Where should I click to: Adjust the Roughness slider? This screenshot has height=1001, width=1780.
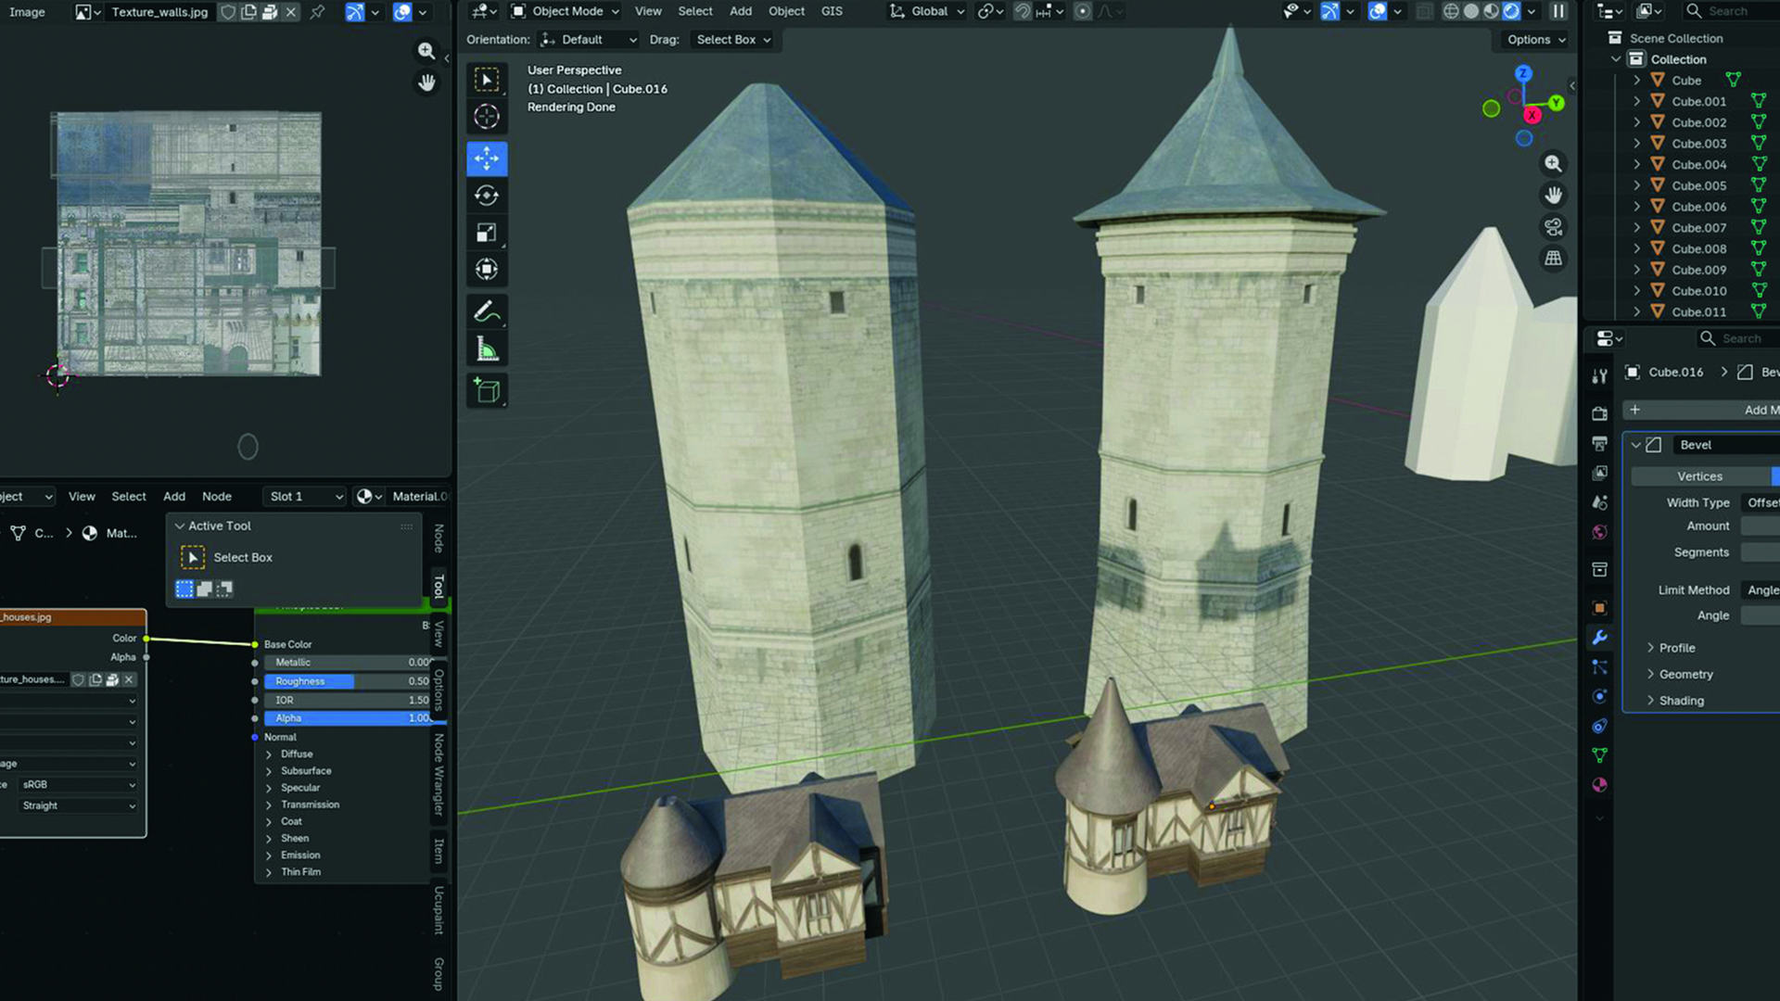tap(349, 681)
